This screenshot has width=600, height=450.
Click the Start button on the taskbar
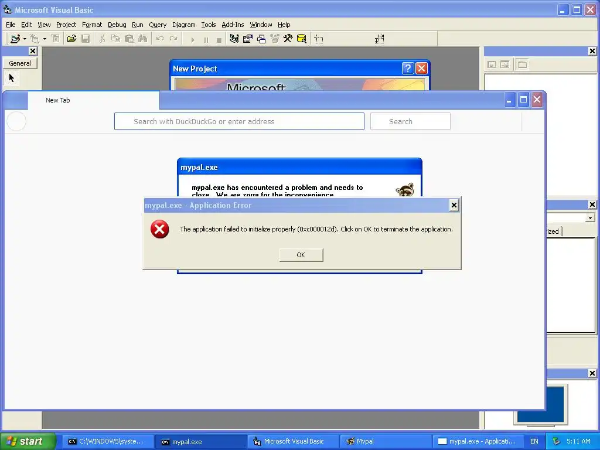(x=27, y=441)
